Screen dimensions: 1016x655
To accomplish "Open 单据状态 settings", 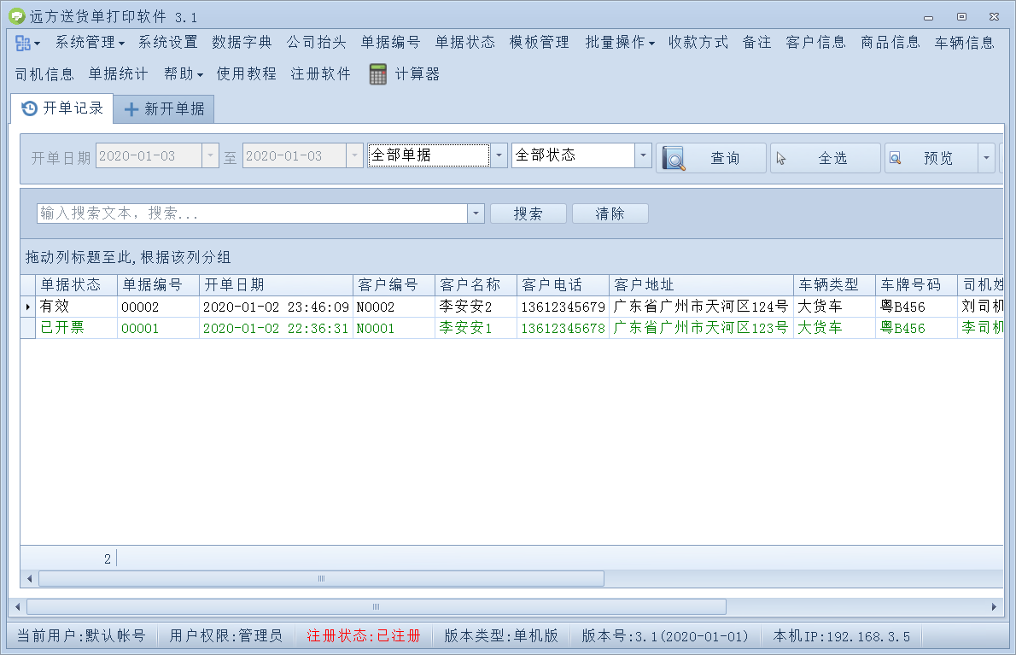I will [464, 43].
